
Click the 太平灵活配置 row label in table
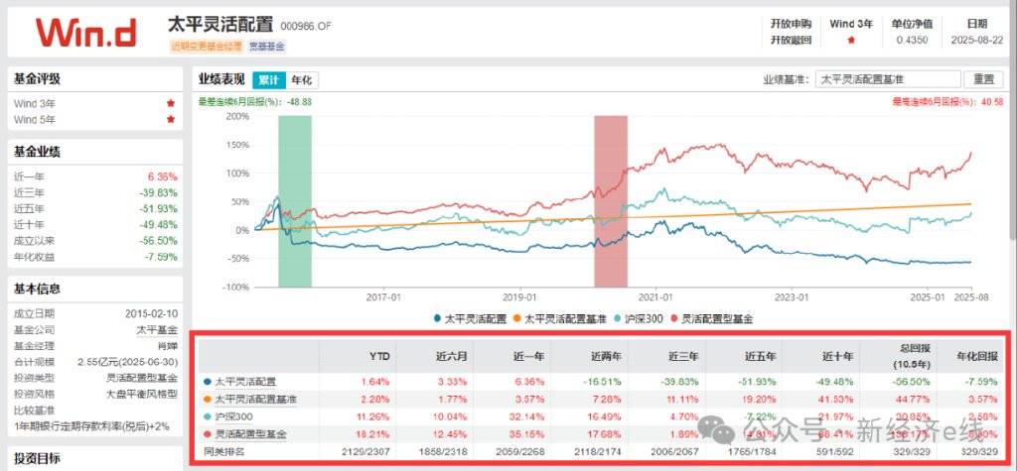point(248,382)
